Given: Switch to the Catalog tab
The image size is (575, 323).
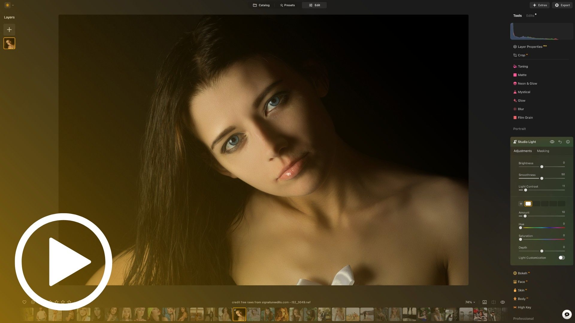Looking at the screenshot, I should (x=261, y=5).
